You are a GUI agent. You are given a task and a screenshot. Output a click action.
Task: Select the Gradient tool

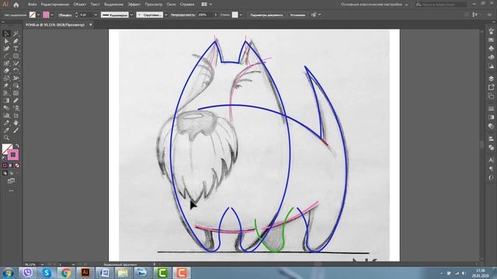(6, 101)
